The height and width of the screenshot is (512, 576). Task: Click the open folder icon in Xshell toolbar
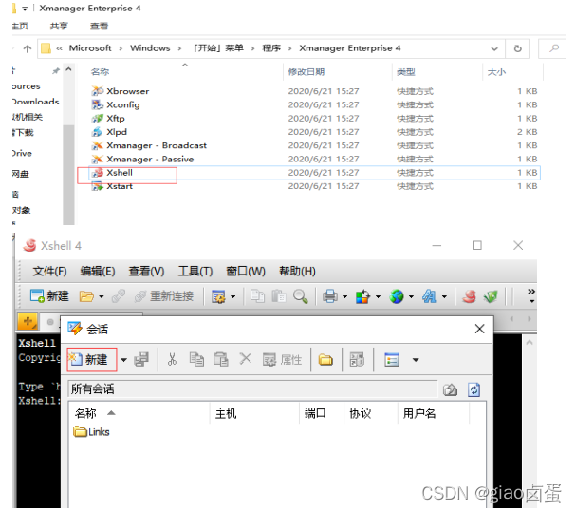(86, 296)
